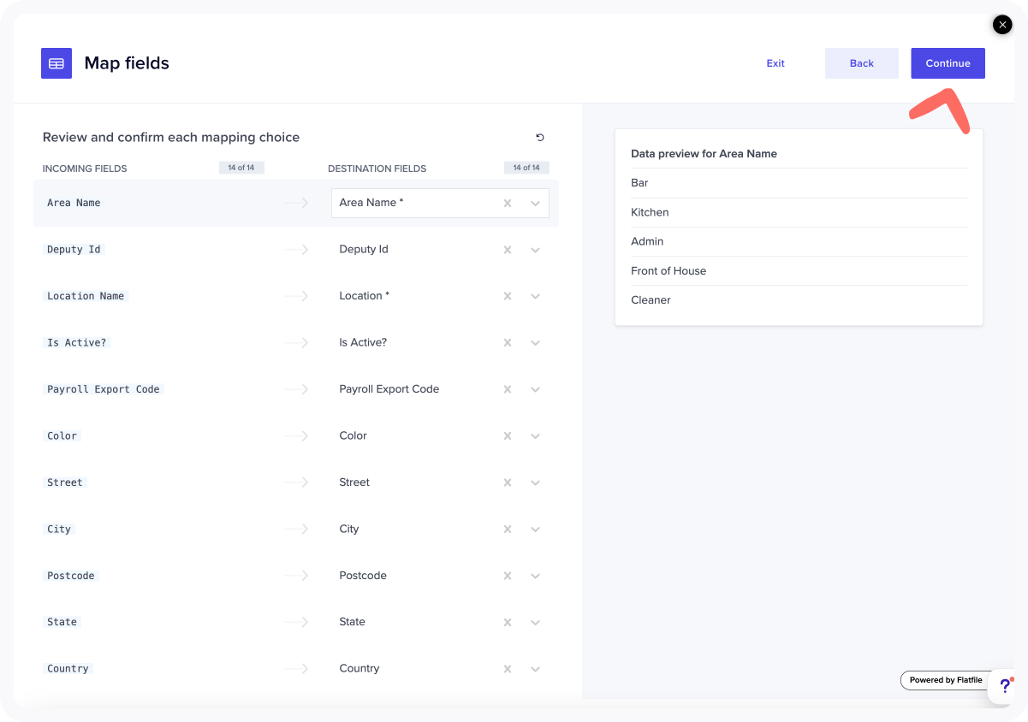This screenshot has height=722, width=1028.
Task: Go back with the Back button
Action: pos(861,63)
